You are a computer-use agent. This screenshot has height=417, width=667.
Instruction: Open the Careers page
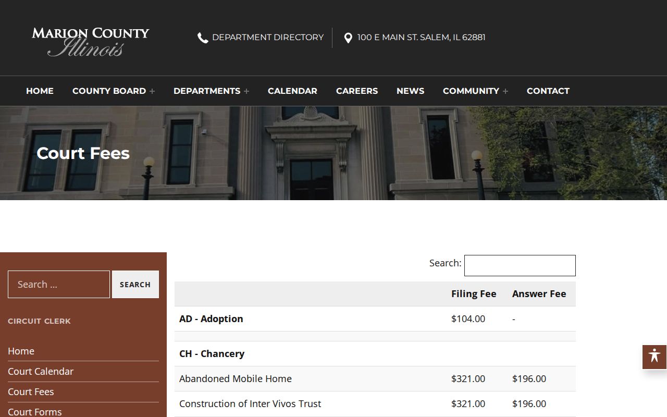pos(357,91)
